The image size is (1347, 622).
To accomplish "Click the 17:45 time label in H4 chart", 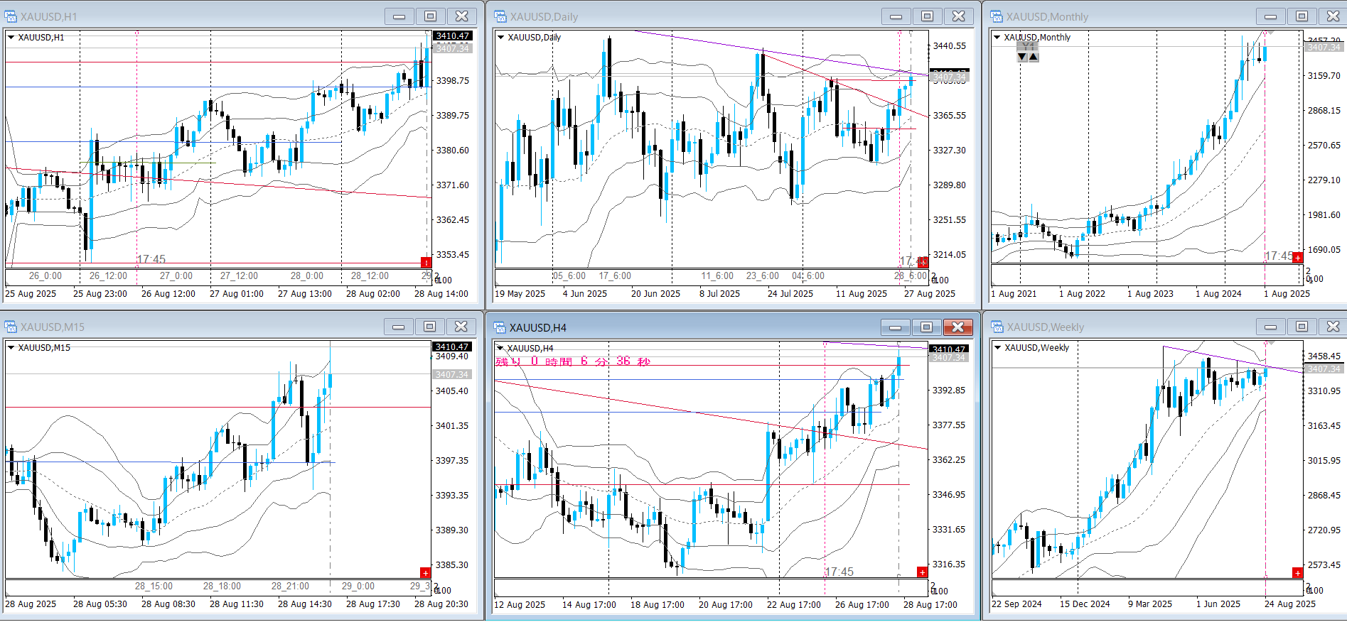I will pyautogui.click(x=839, y=572).
